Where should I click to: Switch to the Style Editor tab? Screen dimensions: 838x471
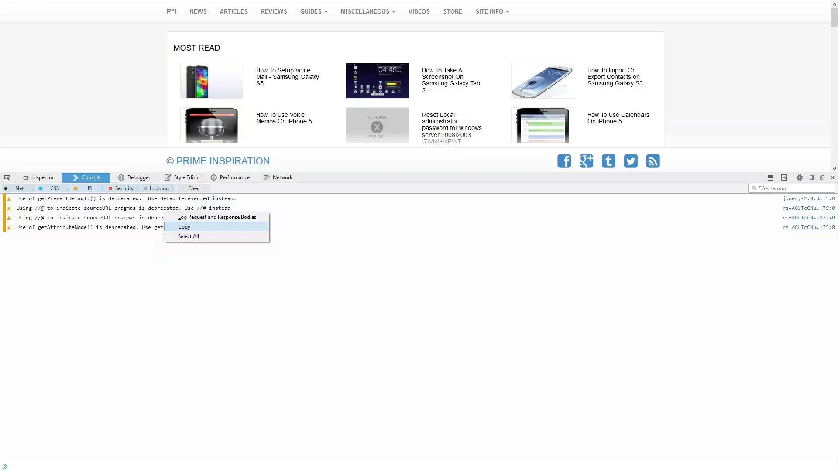(182, 177)
